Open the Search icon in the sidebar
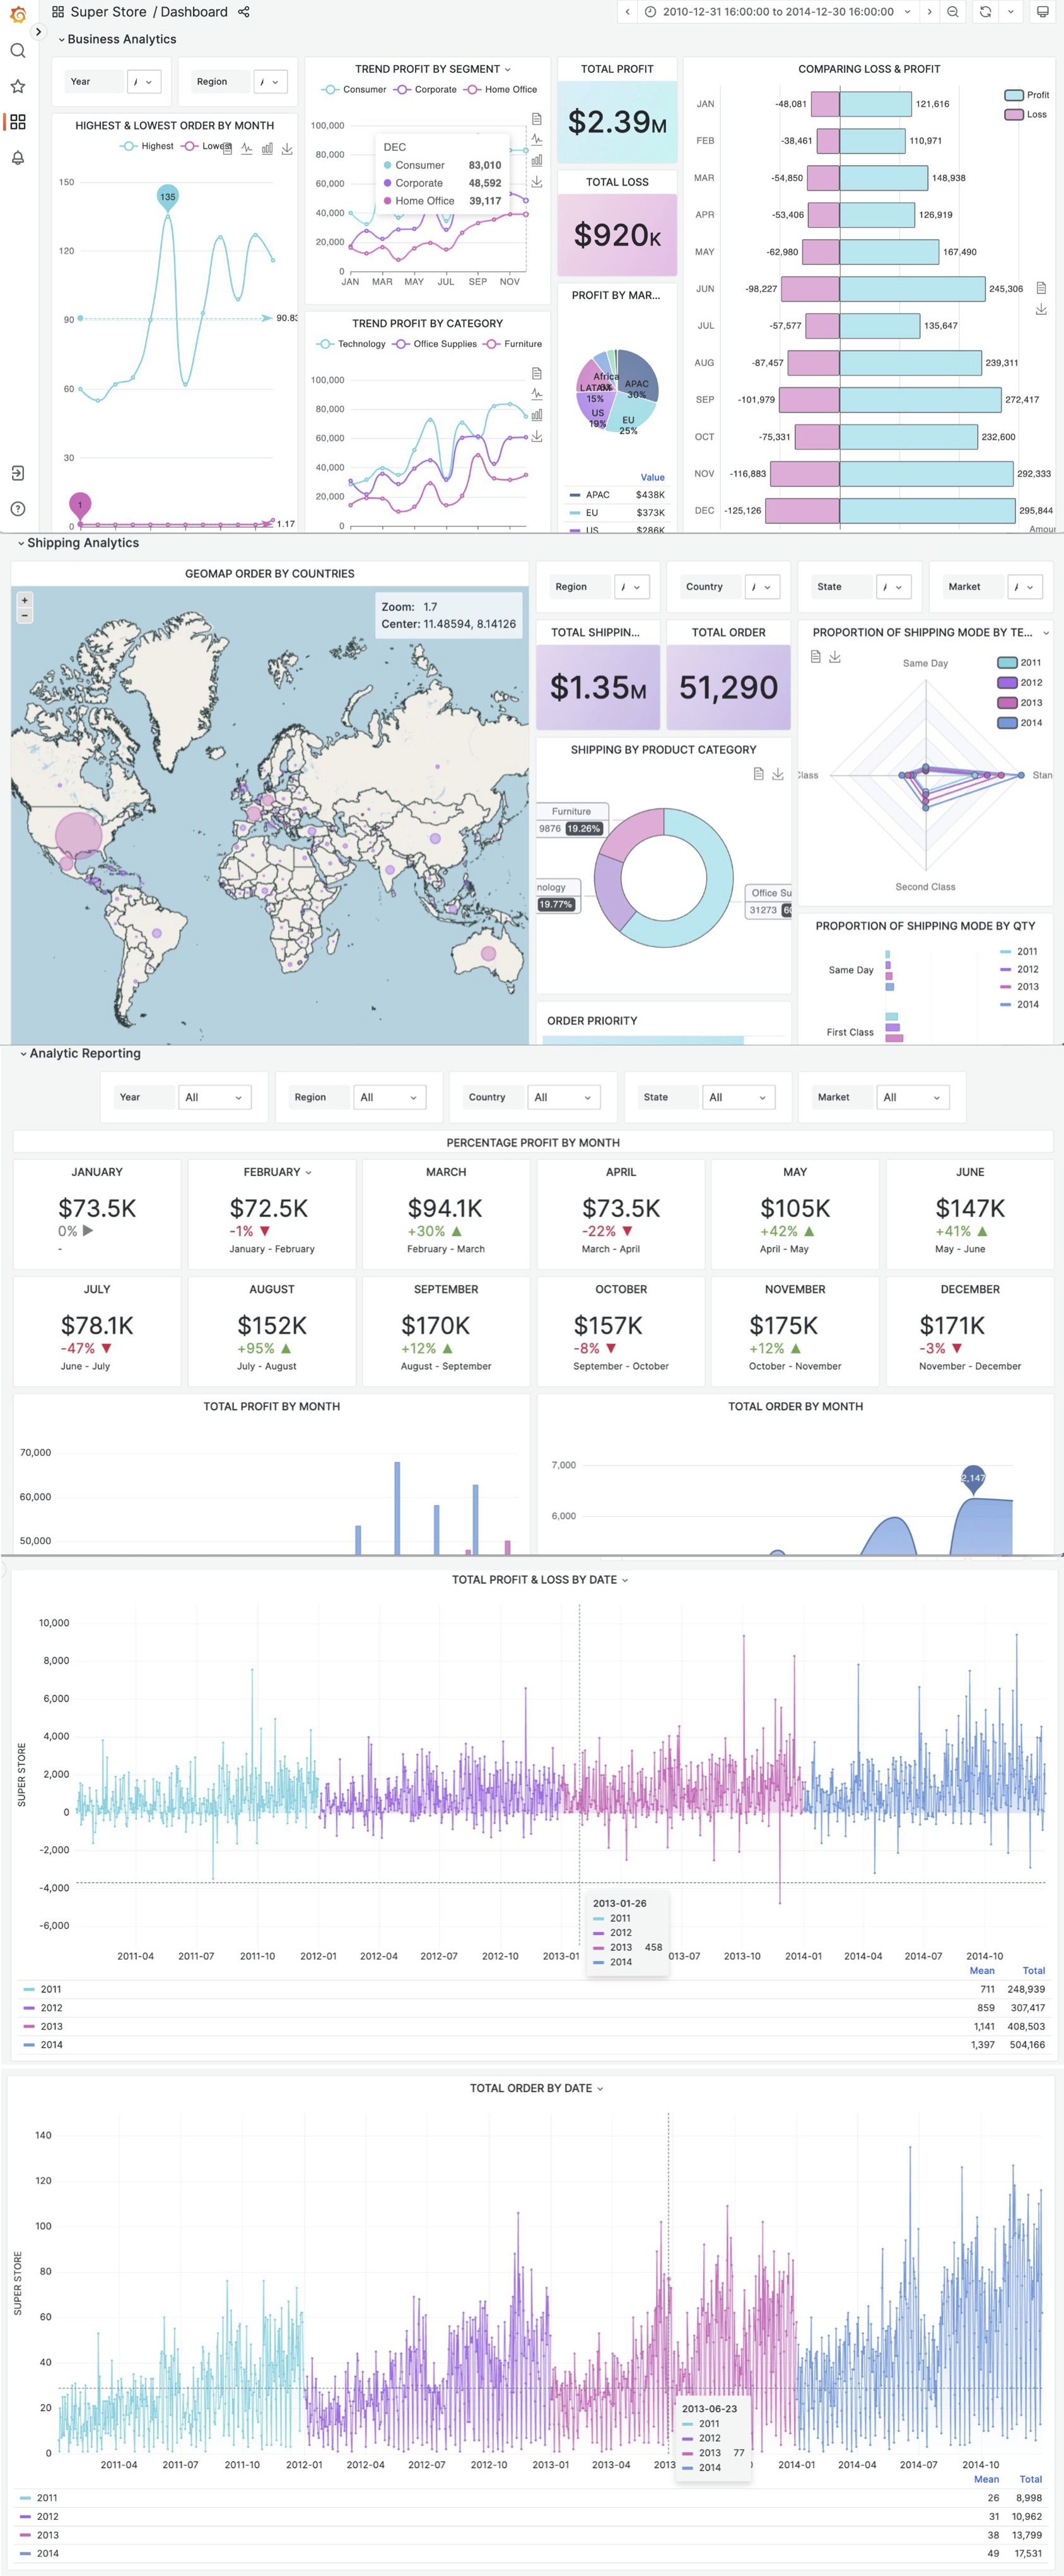Image resolution: width=1064 pixels, height=2576 pixels. coord(17,51)
